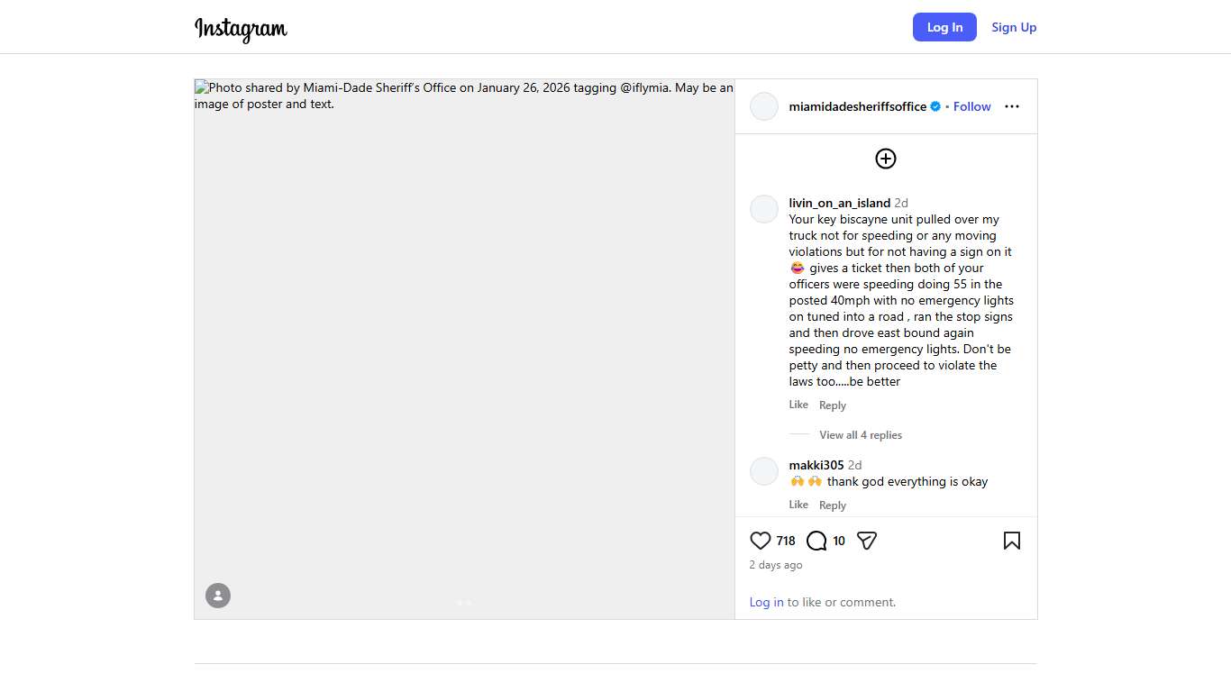Click the Log In button
This screenshot has width=1231, height=692.
point(944,27)
